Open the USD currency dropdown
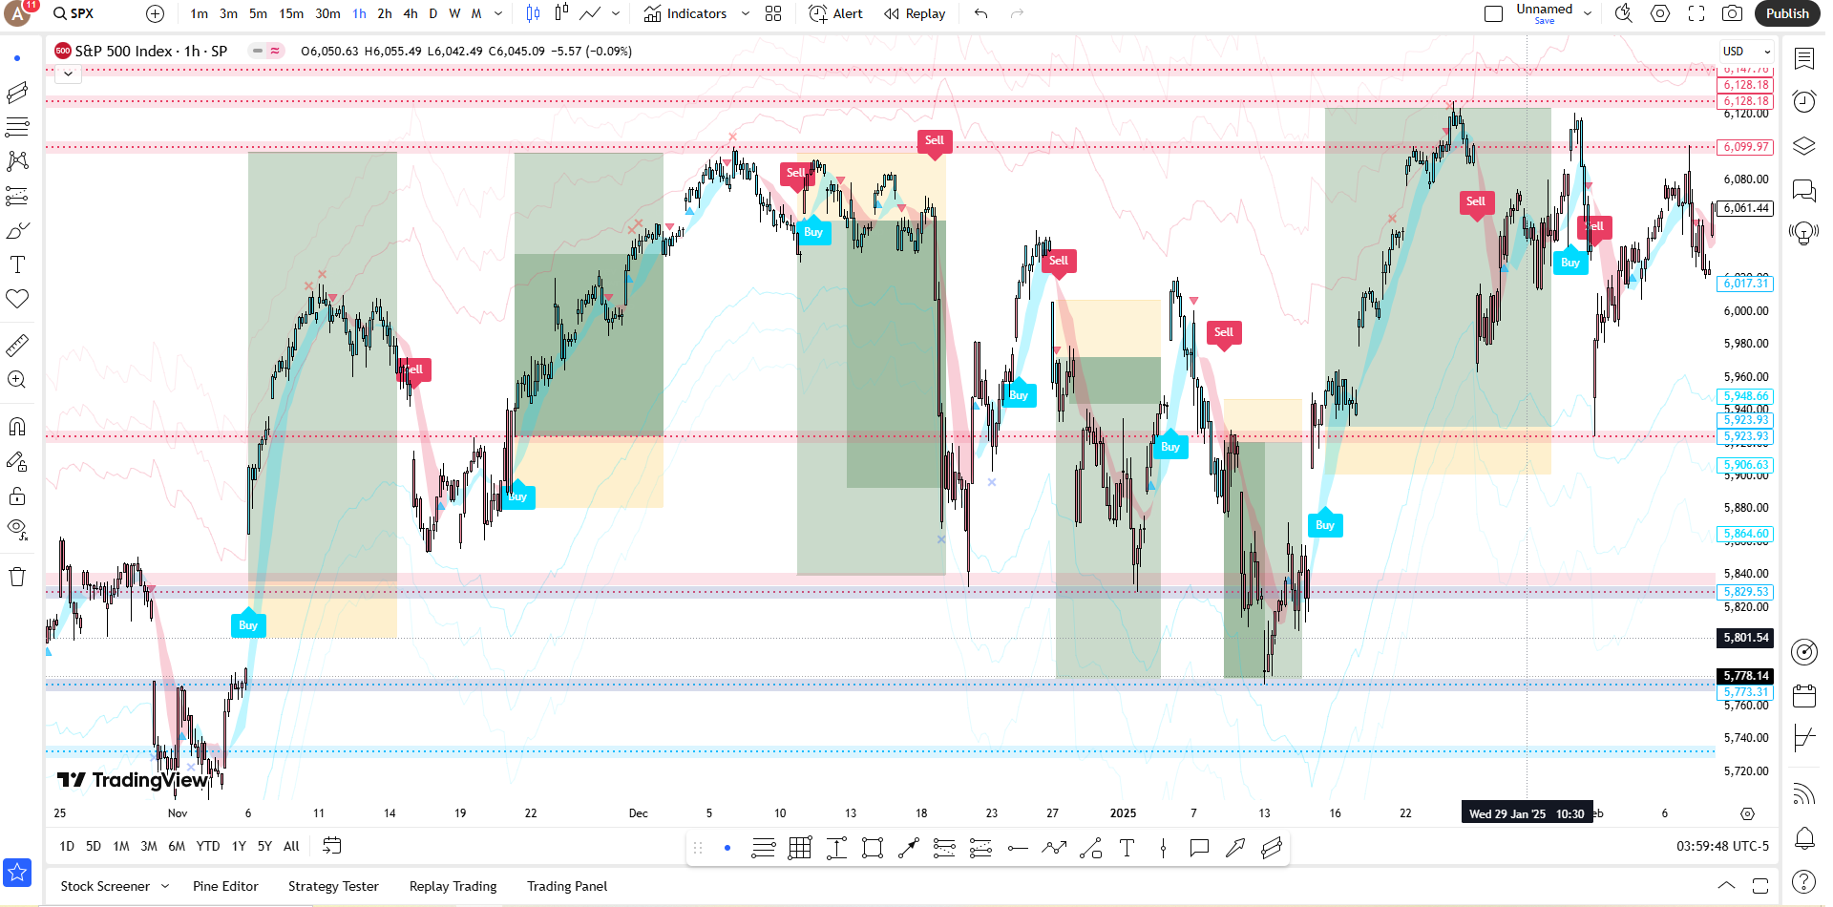Viewport: 1833px width, 907px height. 1746,52
